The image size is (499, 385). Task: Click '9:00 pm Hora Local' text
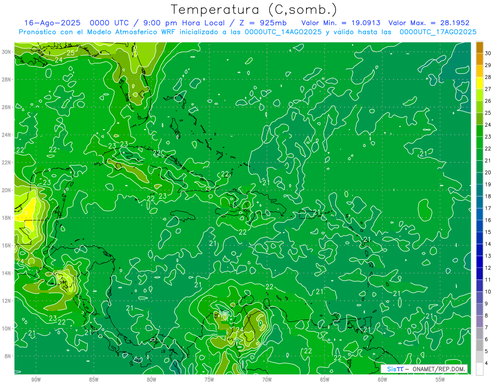pos(184,23)
